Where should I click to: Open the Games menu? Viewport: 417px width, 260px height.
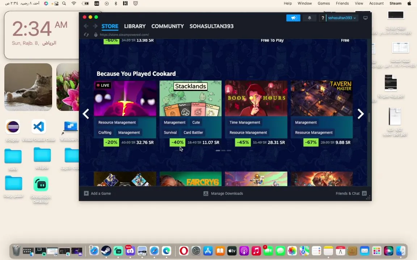[324, 4]
